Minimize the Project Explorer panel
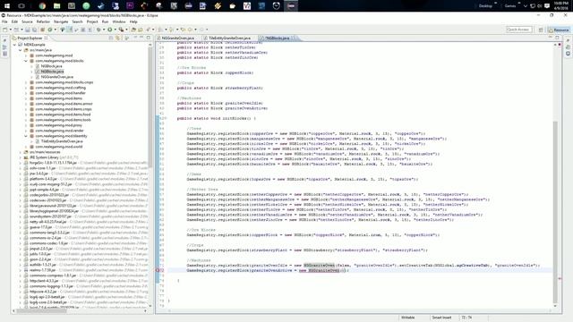This screenshot has width=573, height=322. [141, 38]
